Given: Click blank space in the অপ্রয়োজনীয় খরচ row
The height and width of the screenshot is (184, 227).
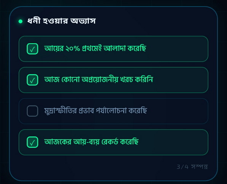Looking at the screenshot, I should click(x=180, y=80).
